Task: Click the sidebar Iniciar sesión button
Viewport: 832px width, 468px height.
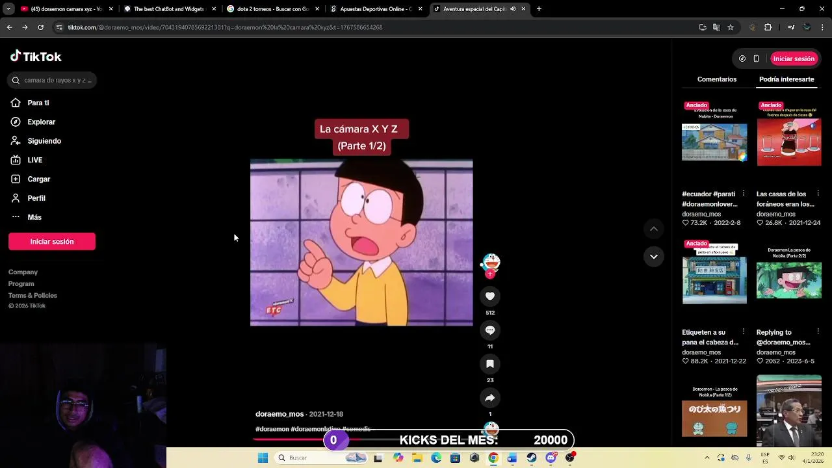Action: 52,241
